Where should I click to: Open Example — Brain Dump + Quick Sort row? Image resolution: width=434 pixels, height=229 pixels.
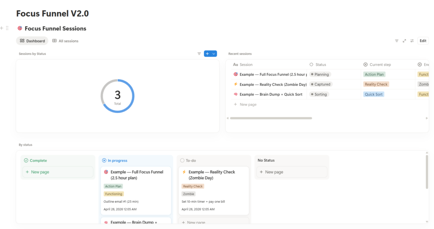[271, 94]
